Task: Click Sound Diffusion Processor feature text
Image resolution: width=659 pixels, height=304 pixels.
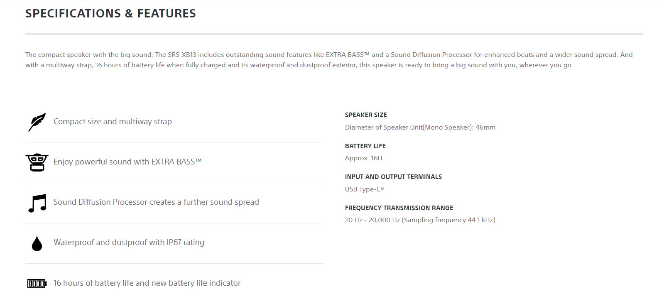Action: point(156,202)
